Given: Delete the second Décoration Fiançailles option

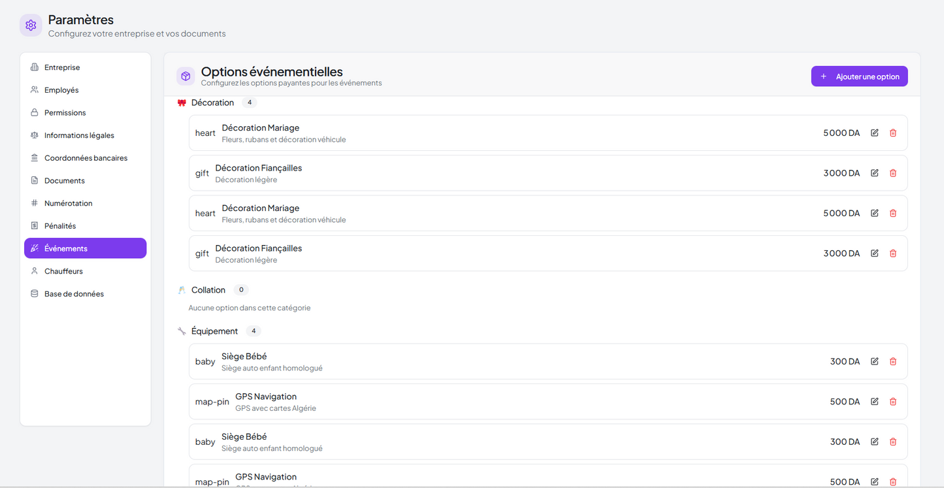Looking at the screenshot, I should pos(893,253).
